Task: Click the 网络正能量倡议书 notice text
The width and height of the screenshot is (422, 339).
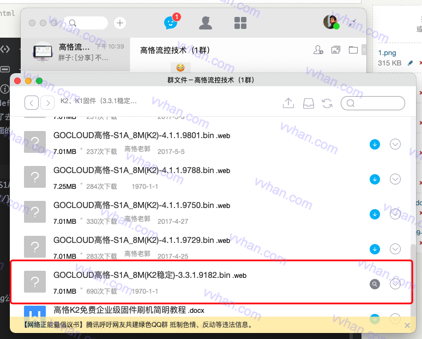Action: click(x=138, y=325)
